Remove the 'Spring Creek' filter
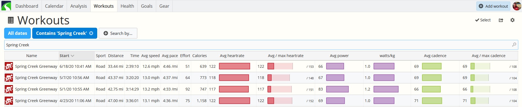 coord(91,33)
